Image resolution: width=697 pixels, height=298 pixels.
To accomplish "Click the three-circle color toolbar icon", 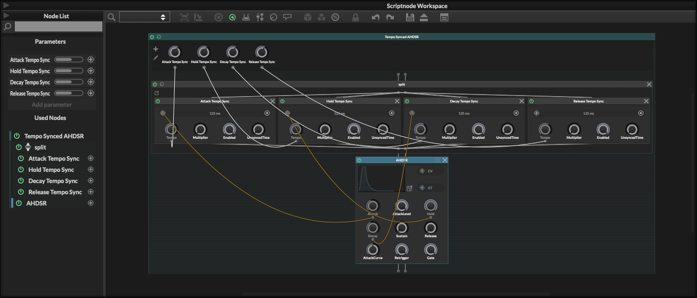I will coord(321,17).
